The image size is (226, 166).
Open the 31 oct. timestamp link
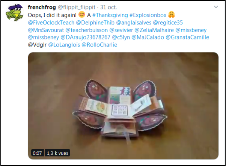[x=108, y=7]
